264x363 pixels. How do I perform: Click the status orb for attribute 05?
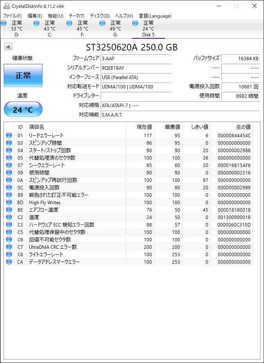(x=9, y=158)
